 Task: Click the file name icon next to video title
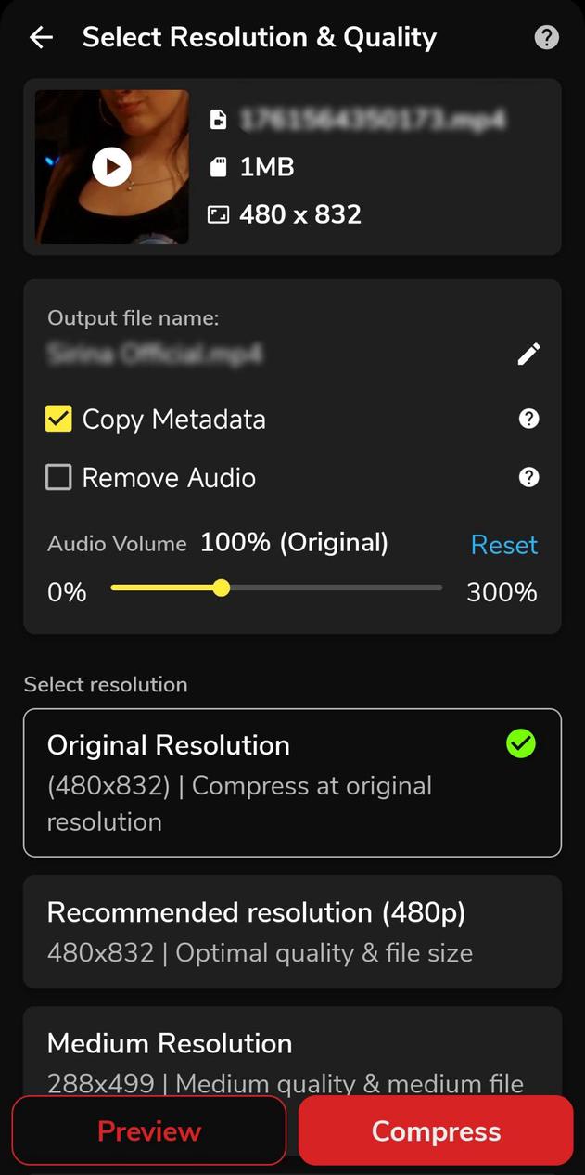(219, 121)
